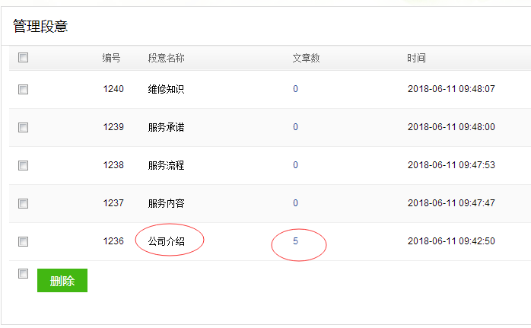The height and width of the screenshot is (328, 531).
Task: Tick the select-all checkbox in table header
Action: [23, 58]
